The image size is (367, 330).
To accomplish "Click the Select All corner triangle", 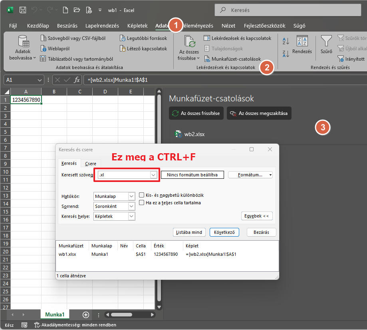I will click(x=6, y=91).
